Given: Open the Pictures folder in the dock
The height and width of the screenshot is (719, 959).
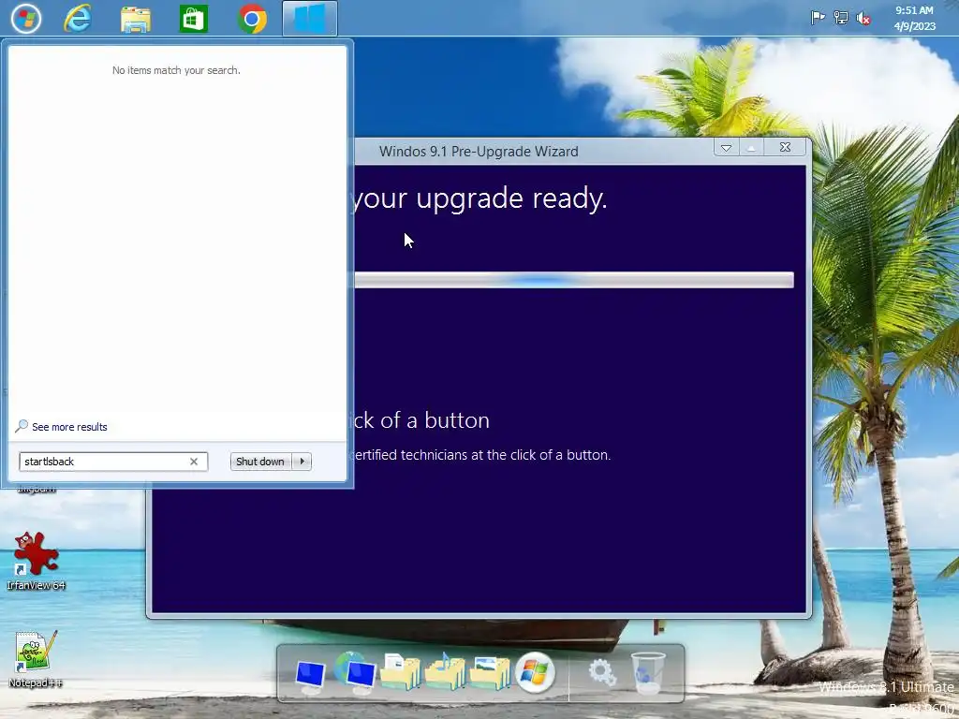Looking at the screenshot, I should click(490, 672).
